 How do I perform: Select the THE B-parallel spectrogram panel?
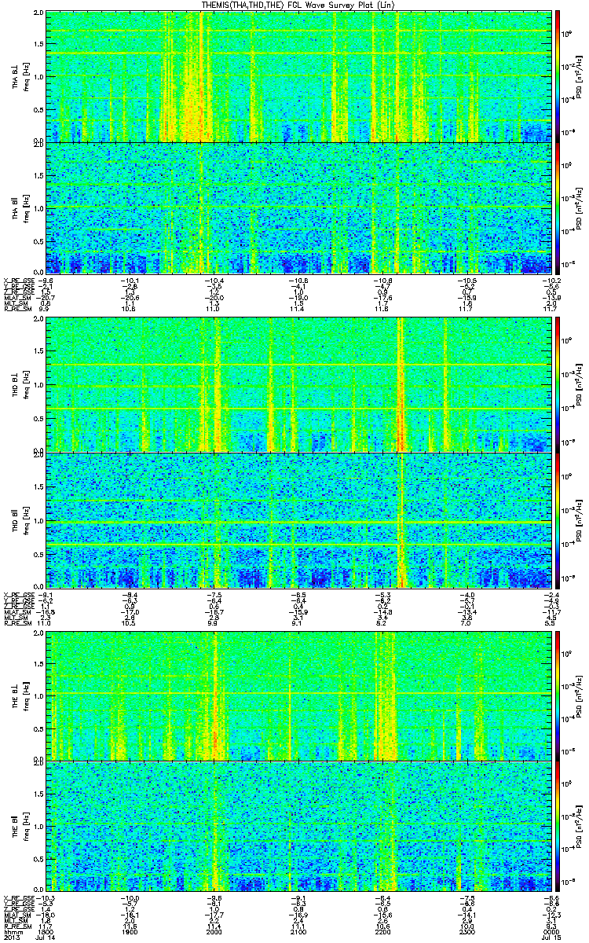(299, 826)
